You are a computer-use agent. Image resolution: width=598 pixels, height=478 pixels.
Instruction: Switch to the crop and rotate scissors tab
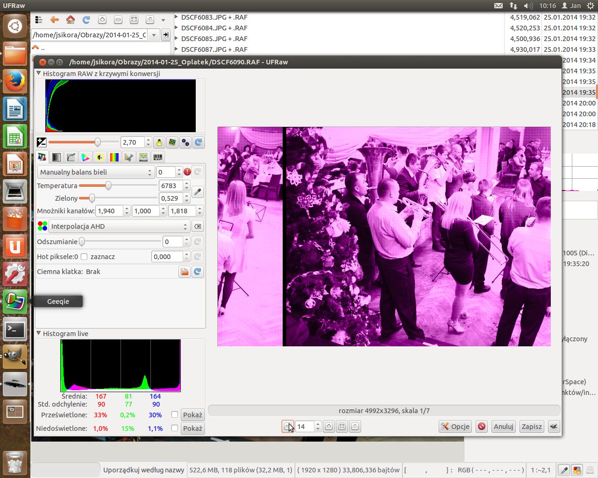129,157
